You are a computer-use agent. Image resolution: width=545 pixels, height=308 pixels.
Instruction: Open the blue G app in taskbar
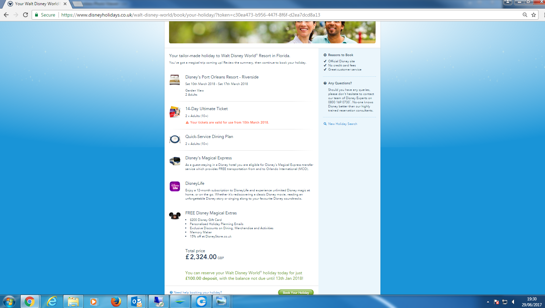pyautogui.click(x=201, y=302)
